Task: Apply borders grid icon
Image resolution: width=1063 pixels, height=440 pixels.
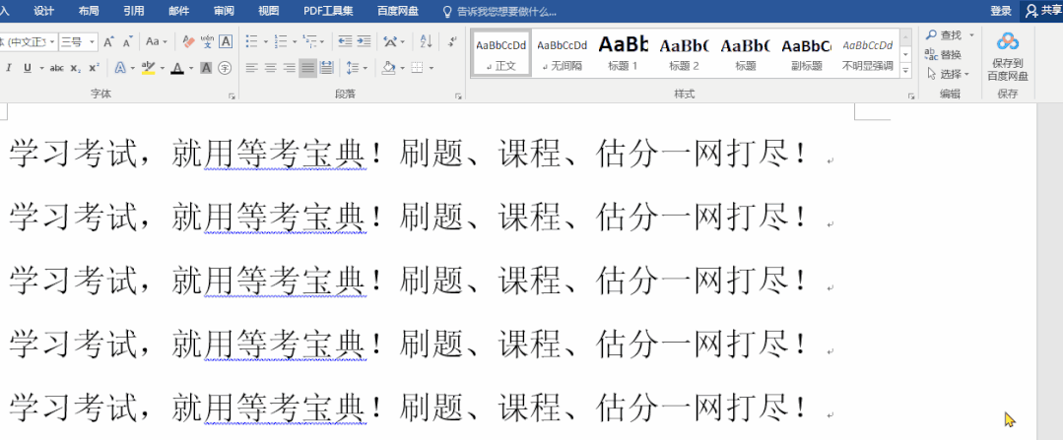Action: [418, 68]
